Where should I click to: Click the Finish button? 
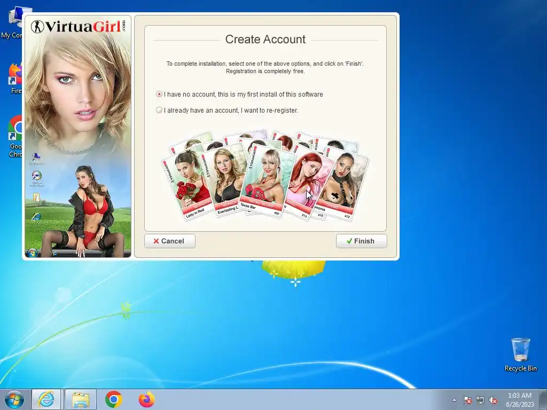point(362,241)
